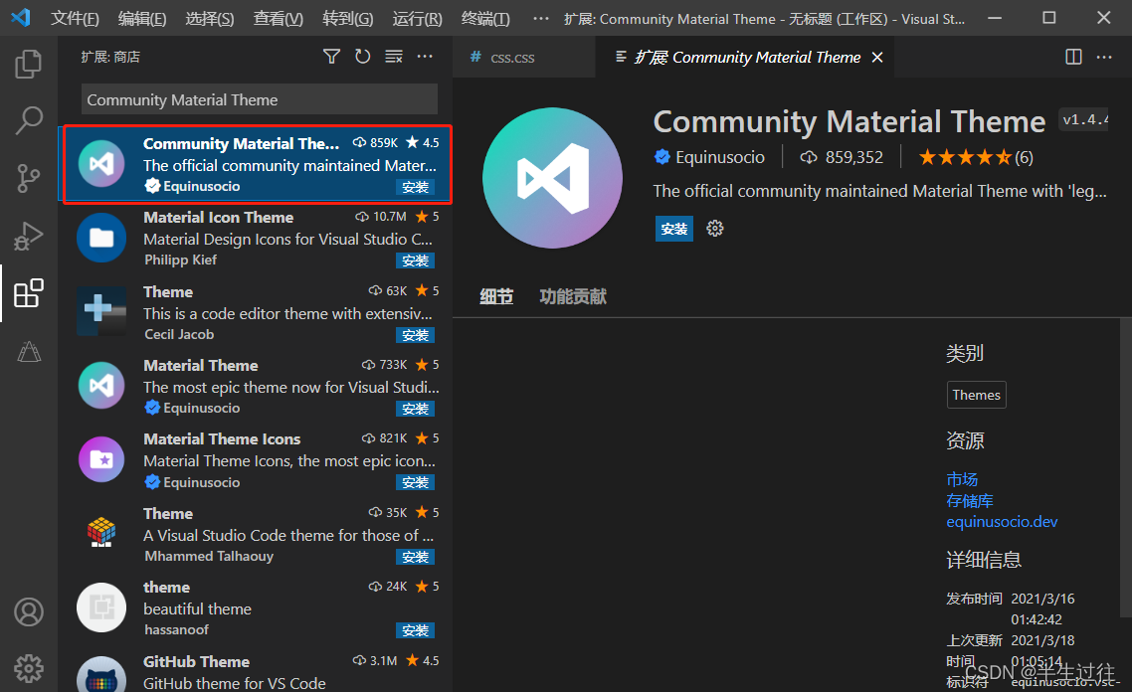Open the Explorer view in activity bar
Screen dimensions: 1132x692
(28, 64)
